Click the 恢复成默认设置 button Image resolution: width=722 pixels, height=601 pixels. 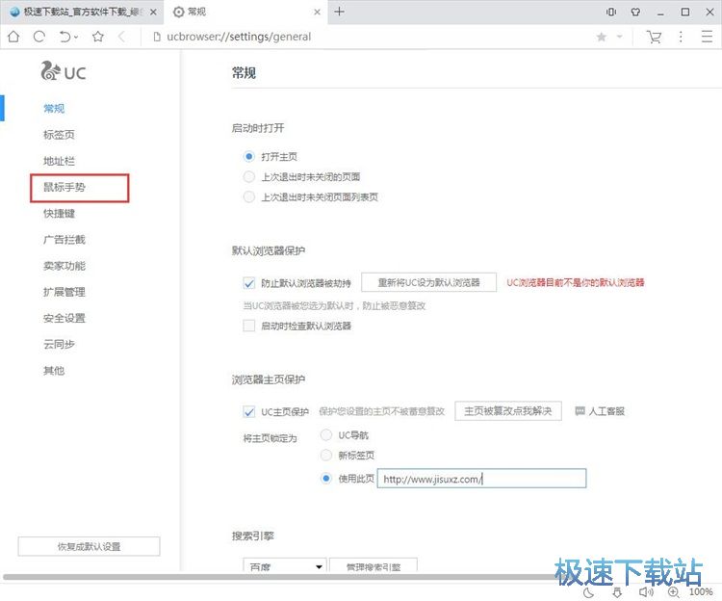[x=89, y=546]
